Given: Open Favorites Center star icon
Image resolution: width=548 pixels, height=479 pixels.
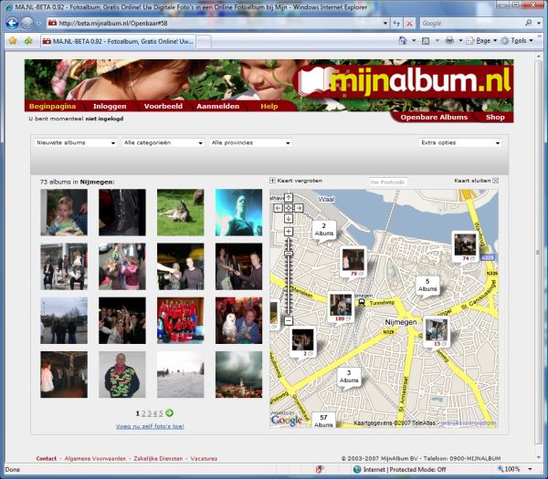Looking at the screenshot, I should 13,41.
